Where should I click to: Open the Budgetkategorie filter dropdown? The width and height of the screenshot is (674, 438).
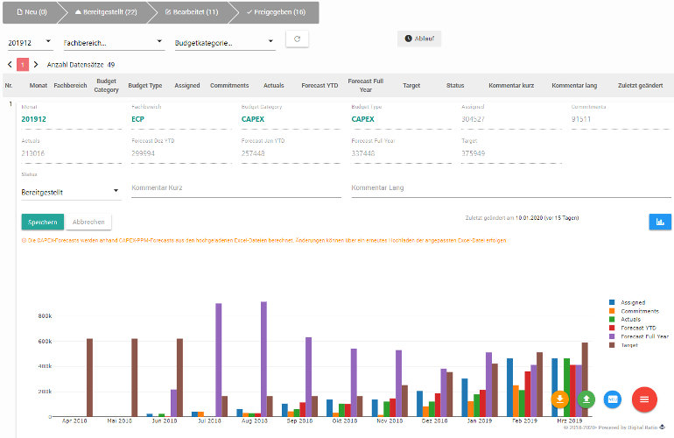[224, 42]
